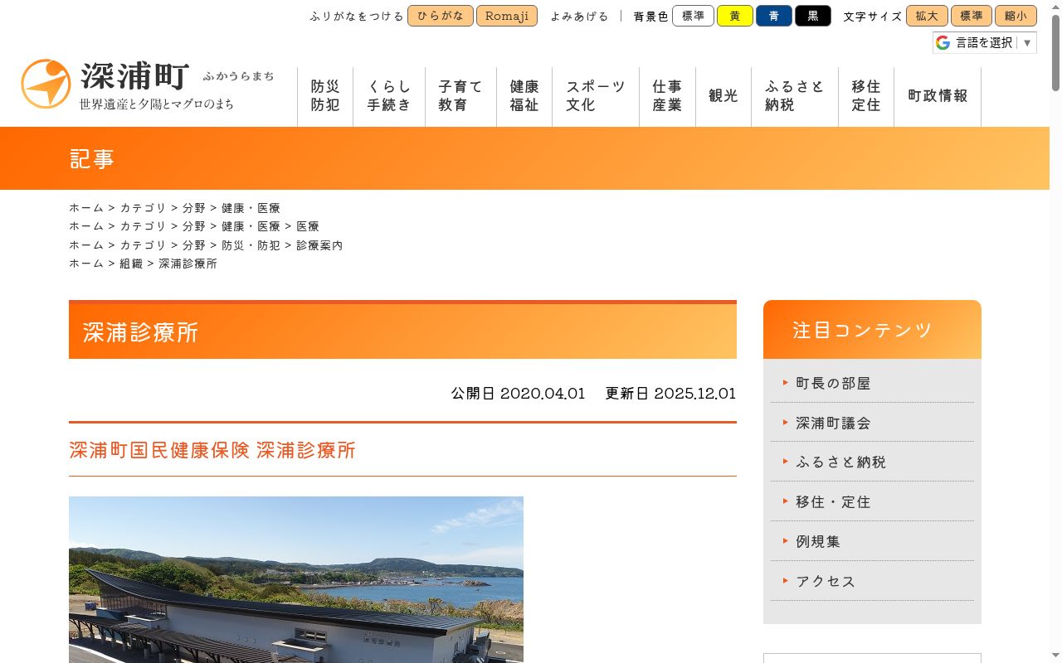The width and height of the screenshot is (1062, 663).
Task: Open the 子育て 教育 menu
Action: (x=460, y=96)
